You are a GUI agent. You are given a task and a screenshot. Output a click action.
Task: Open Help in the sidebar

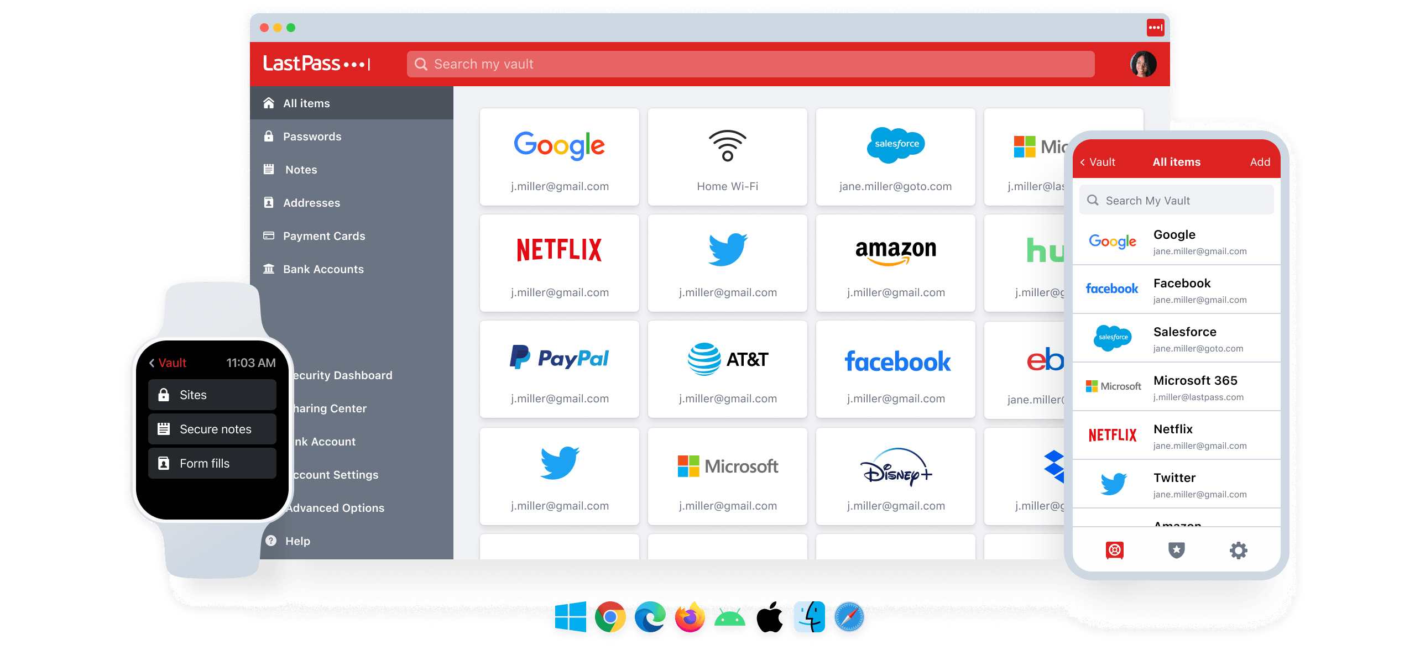(x=297, y=541)
